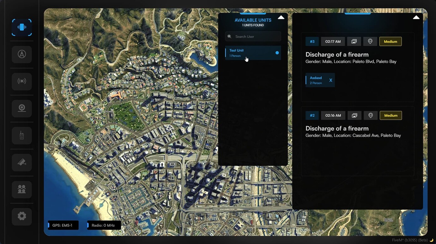Click the #2 call number badge

(x=312, y=115)
